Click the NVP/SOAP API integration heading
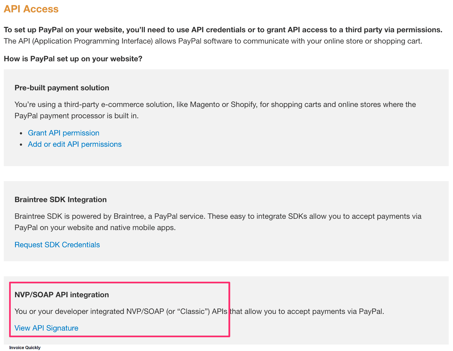This screenshot has width=453, height=351. coord(62,295)
